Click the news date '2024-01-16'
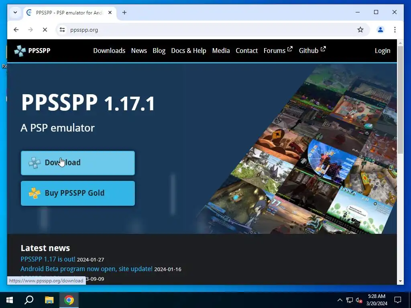 pos(168,269)
